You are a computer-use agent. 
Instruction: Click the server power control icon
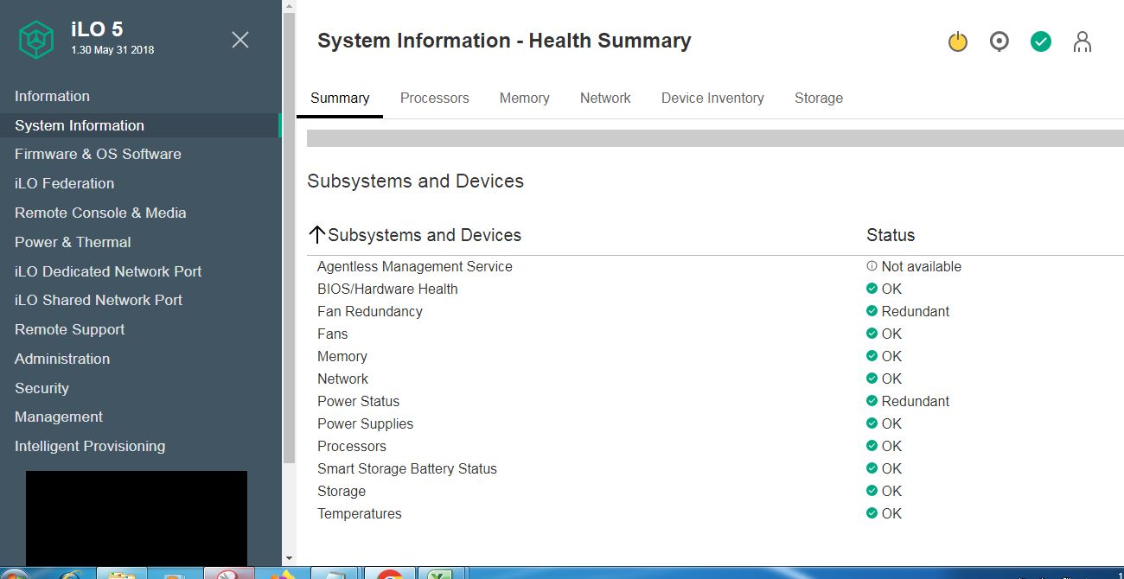(x=957, y=41)
